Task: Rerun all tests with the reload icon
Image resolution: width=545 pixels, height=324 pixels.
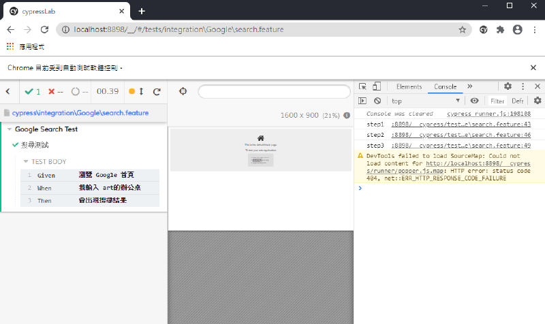Action: [x=157, y=92]
